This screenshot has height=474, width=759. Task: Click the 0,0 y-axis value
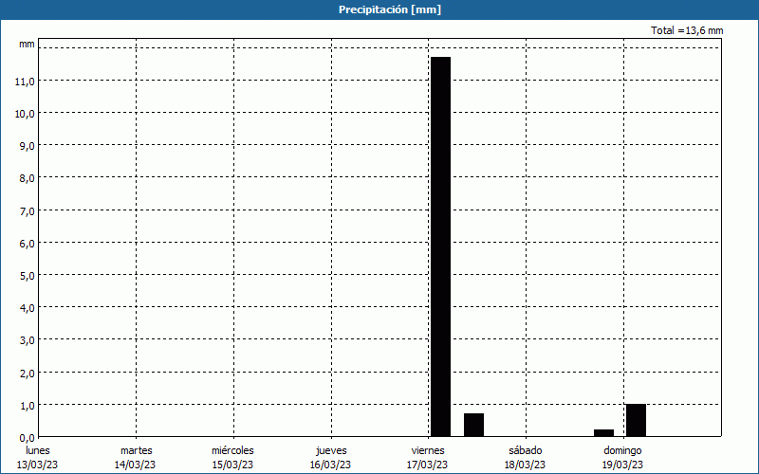coord(27,438)
